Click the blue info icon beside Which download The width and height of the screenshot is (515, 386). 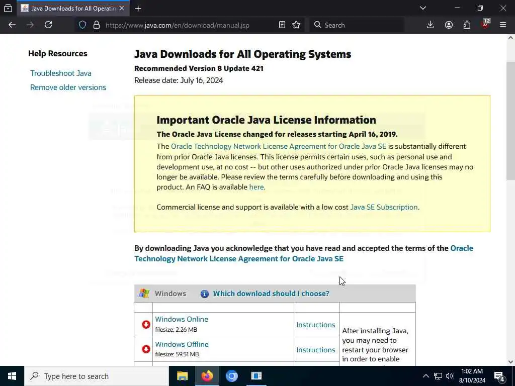click(205, 294)
